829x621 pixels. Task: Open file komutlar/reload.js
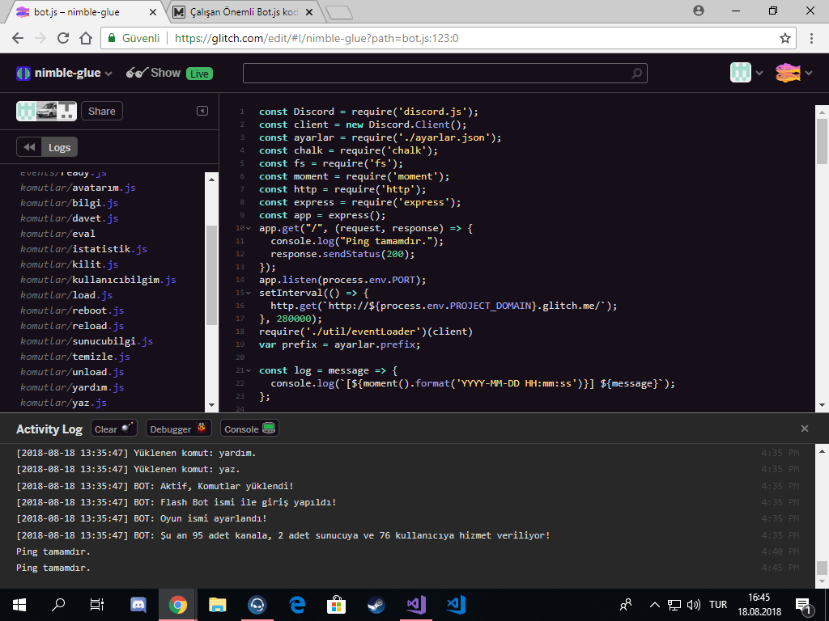tap(72, 325)
